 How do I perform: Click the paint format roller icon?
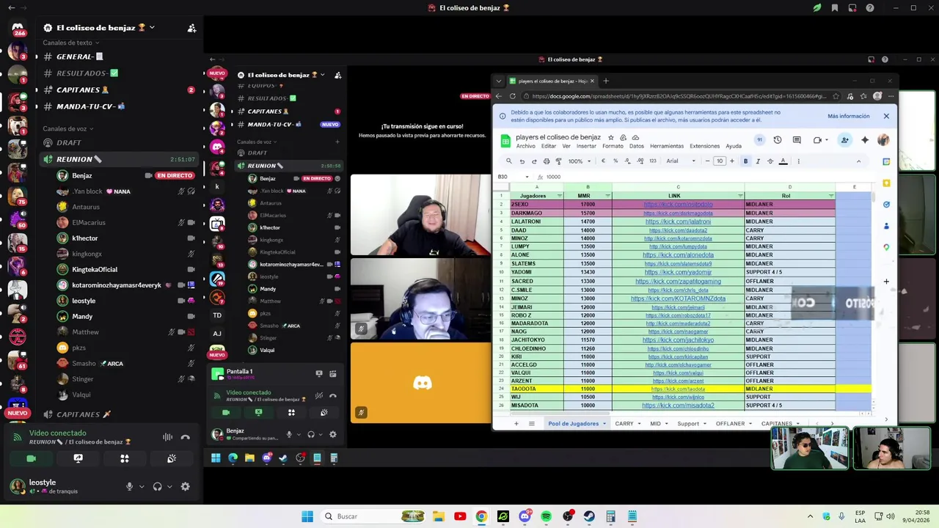pos(558,161)
